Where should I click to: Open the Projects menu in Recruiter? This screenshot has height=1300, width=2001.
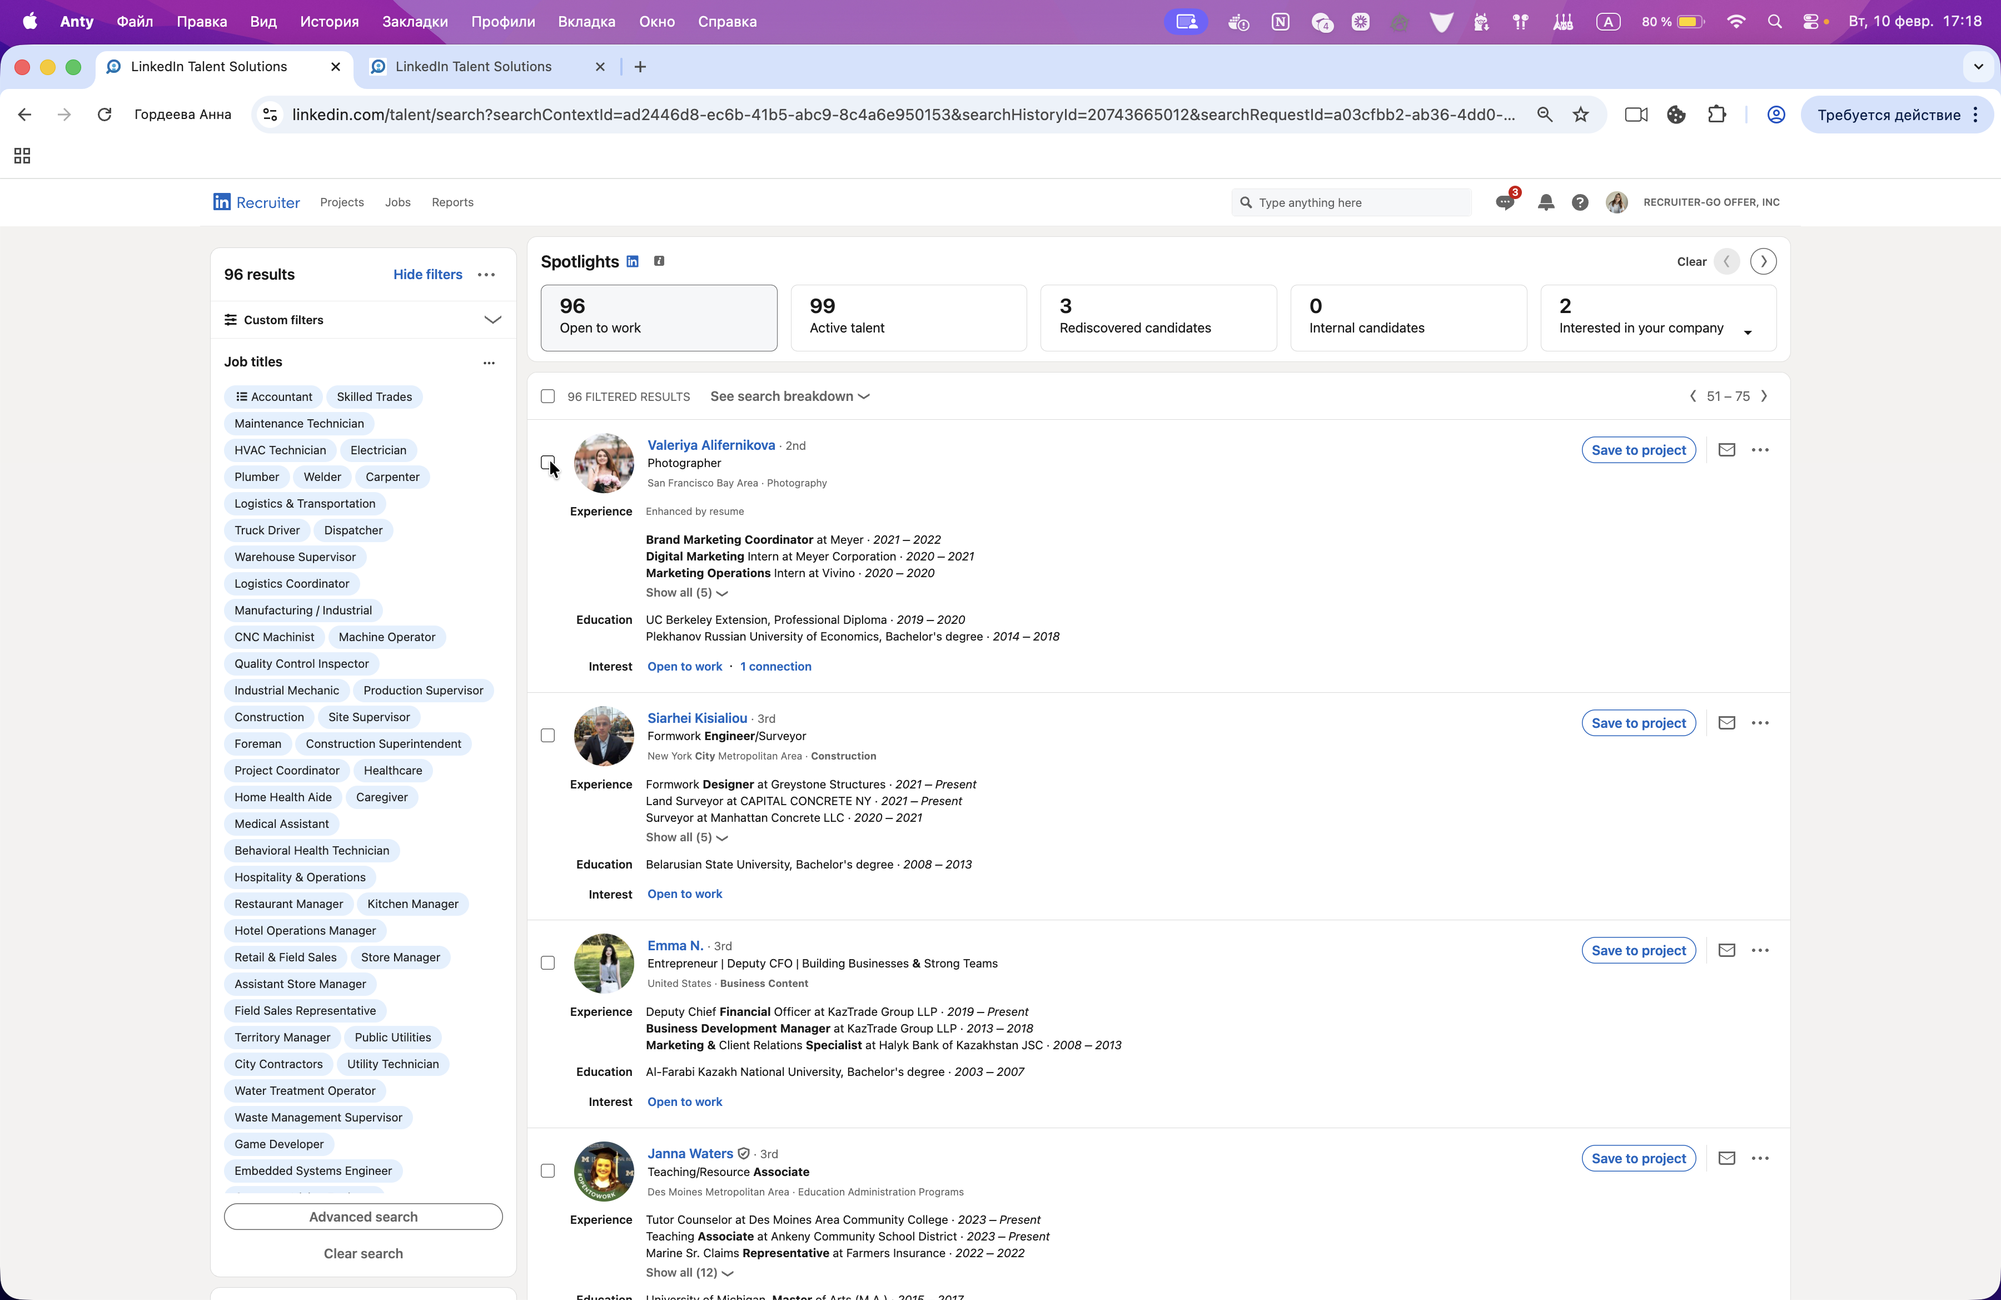[341, 202]
